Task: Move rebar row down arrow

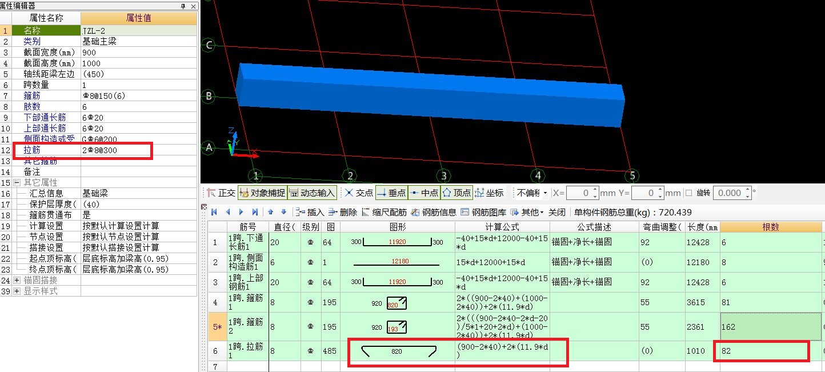Action: (283, 212)
